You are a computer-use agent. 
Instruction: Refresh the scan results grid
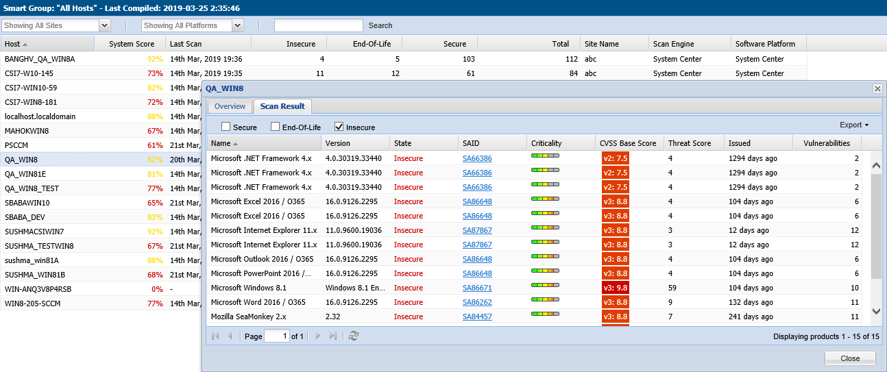(x=354, y=336)
